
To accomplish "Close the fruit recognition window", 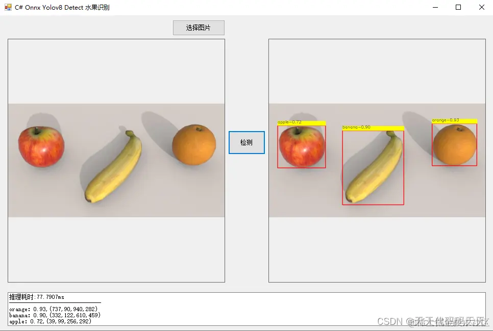I will (x=481, y=7).
